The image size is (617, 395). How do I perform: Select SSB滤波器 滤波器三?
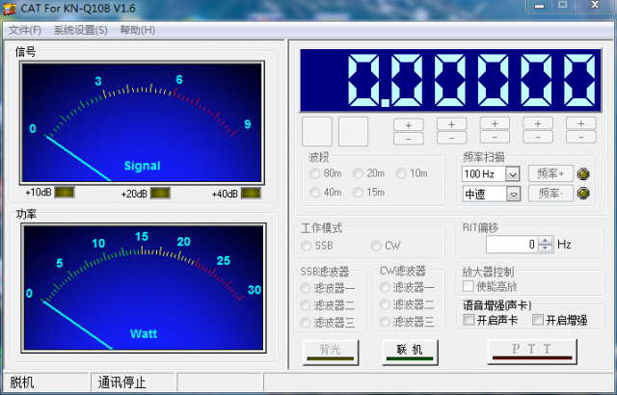328,323
